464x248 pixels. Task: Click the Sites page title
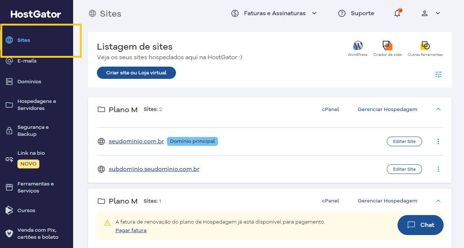pyautogui.click(x=111, y=14)
